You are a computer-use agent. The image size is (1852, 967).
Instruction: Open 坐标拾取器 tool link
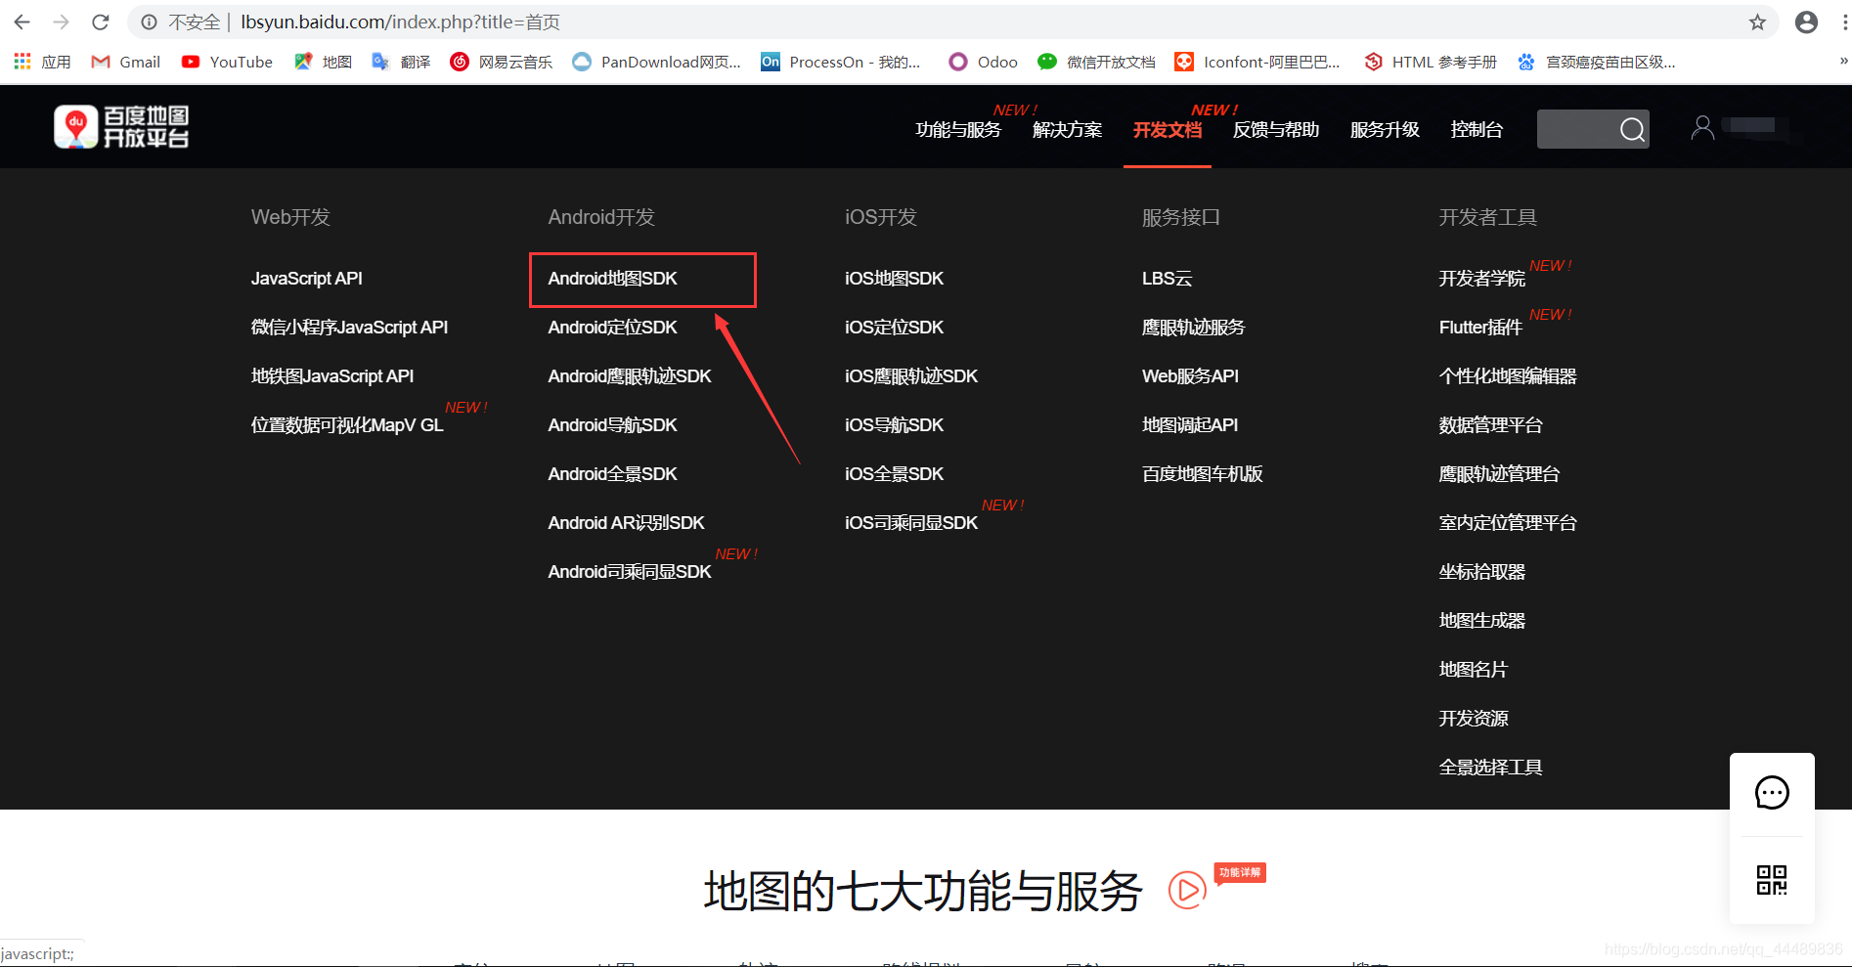(1482, 572)
